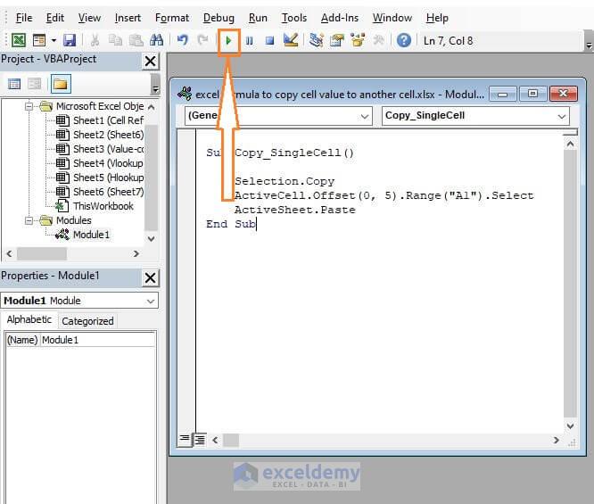Screen dimensions: 594x504
Task: Open Find with the binoculars icon
Action: (156, 40)
